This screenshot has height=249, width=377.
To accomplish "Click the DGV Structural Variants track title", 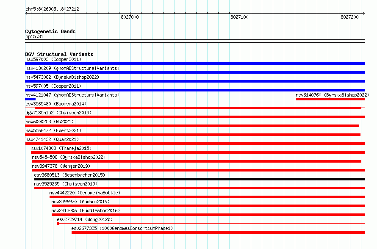I will click(x=59, y=54).
